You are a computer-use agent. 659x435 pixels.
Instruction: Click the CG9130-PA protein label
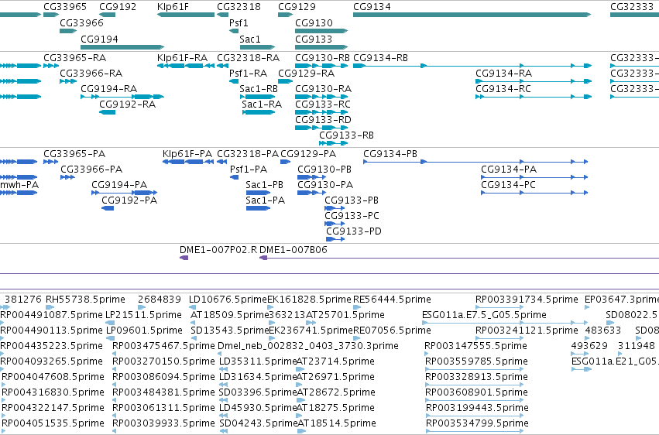(x=325, y=185)
